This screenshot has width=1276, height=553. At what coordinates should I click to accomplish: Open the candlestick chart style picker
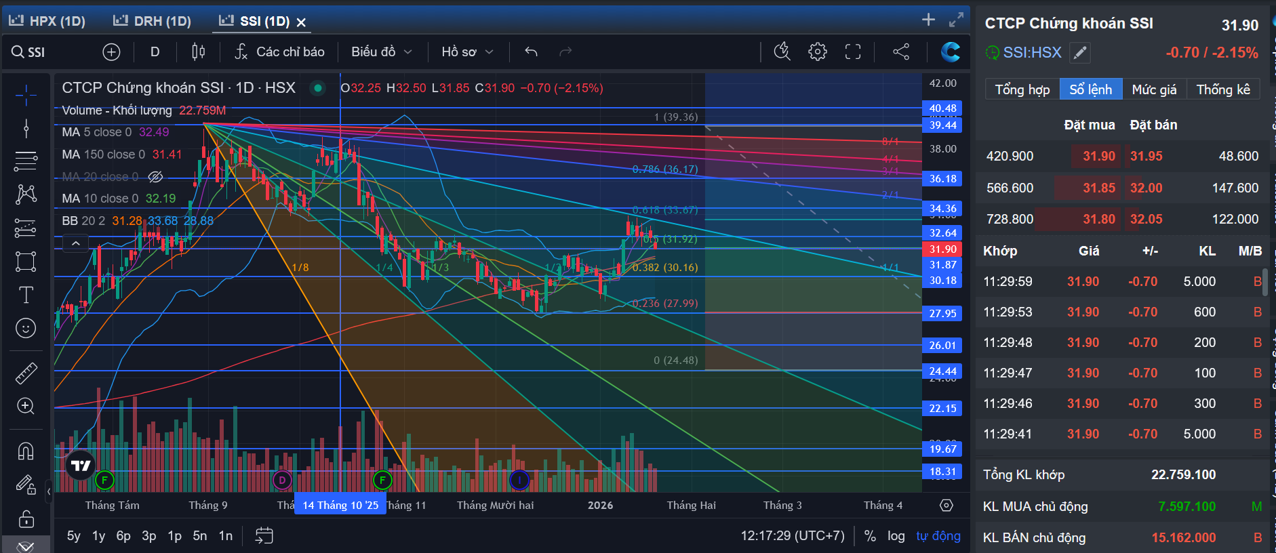click(198, 52)
